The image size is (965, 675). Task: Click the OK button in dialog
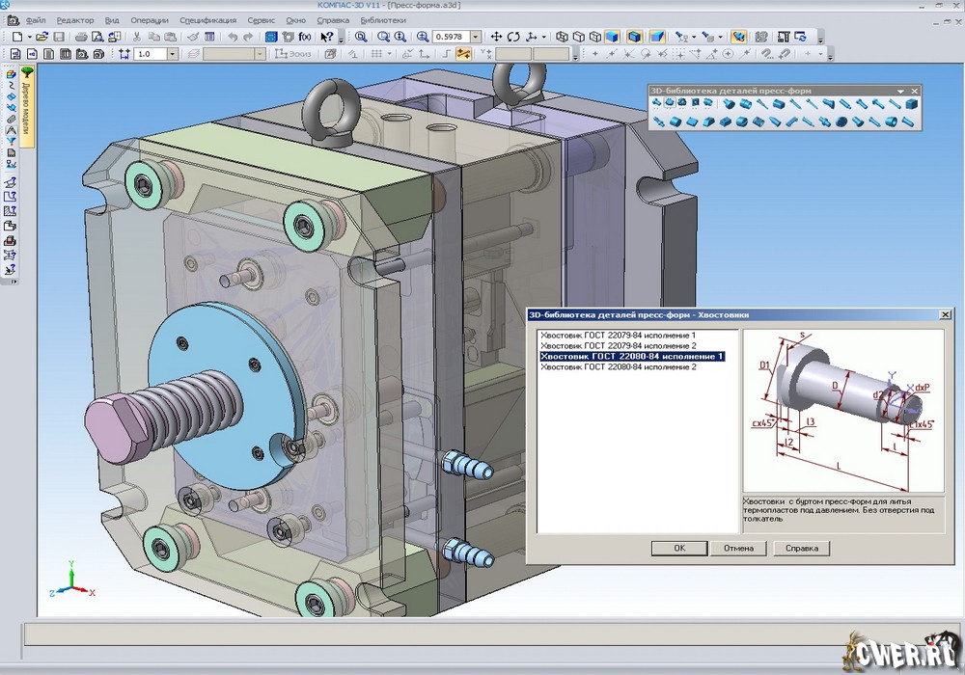click(x=678, y=548)
